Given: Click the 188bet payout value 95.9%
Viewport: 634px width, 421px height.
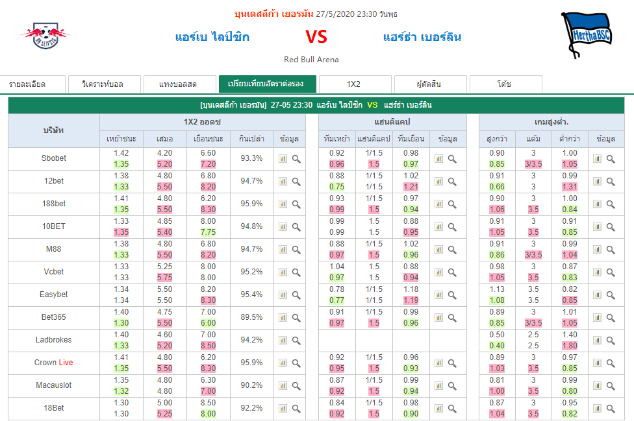Looking at the screenshot, I should pos(251,204).
